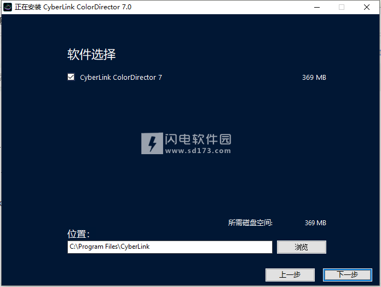Uncheck the CyberLink ColorDirector 7 checkbox
This screenshot has width=381, height=287.
pos(71,77)
